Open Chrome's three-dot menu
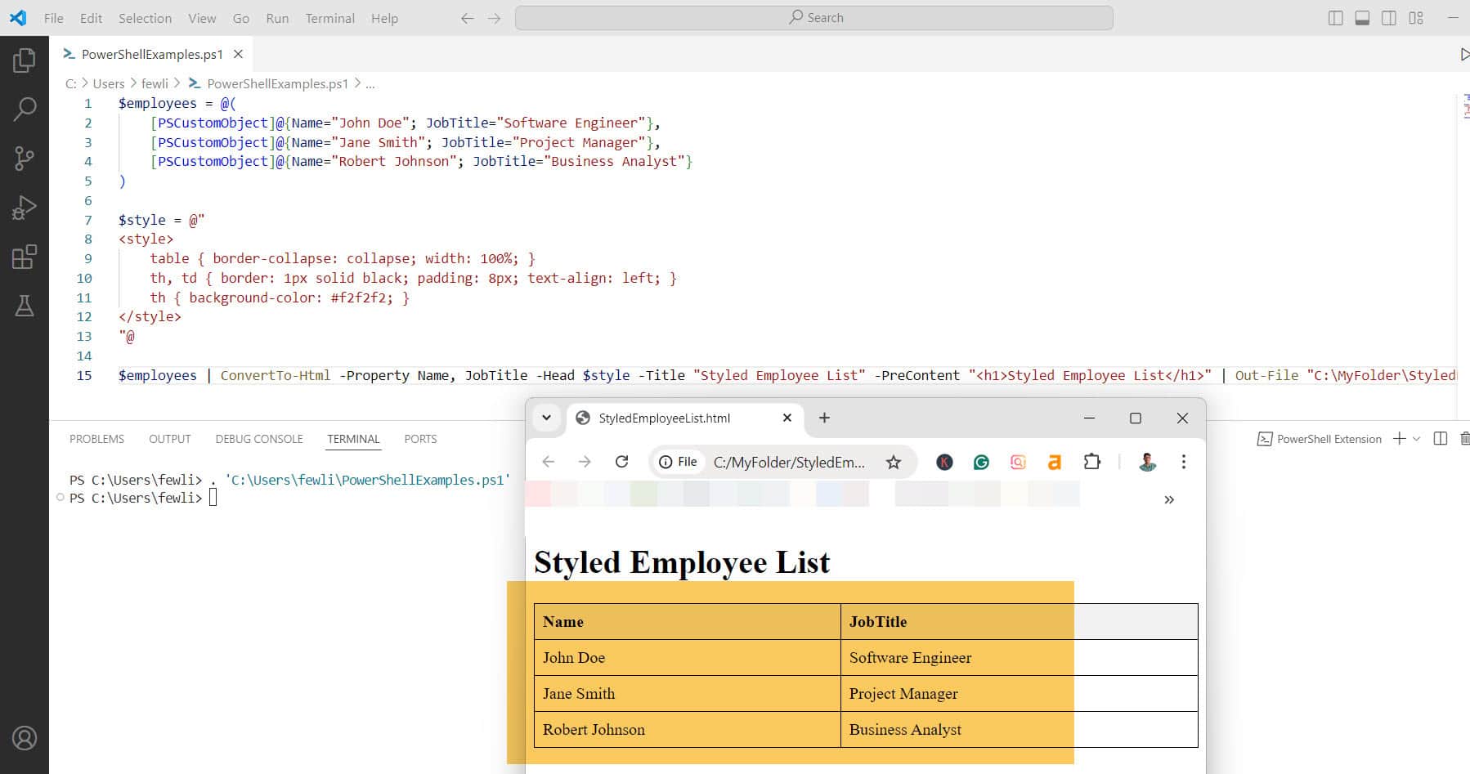This screenshot has width=1470, height=774. [1183, 462]
